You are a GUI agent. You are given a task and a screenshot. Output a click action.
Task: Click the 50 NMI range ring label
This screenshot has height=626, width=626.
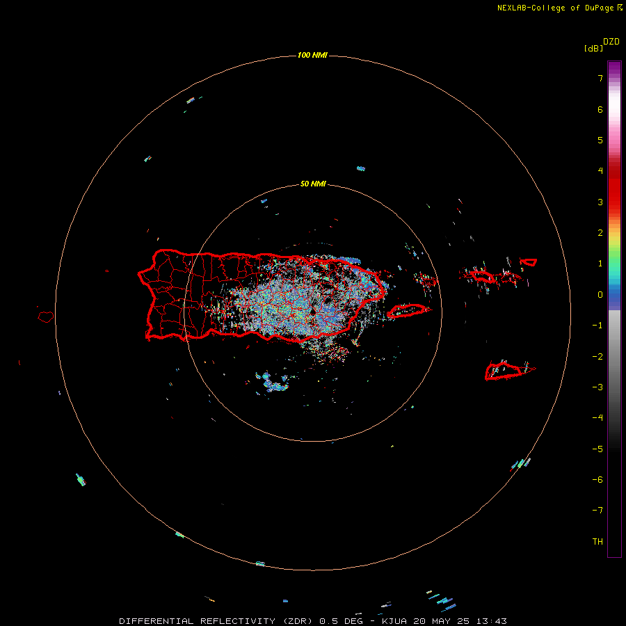coord(313,184)
